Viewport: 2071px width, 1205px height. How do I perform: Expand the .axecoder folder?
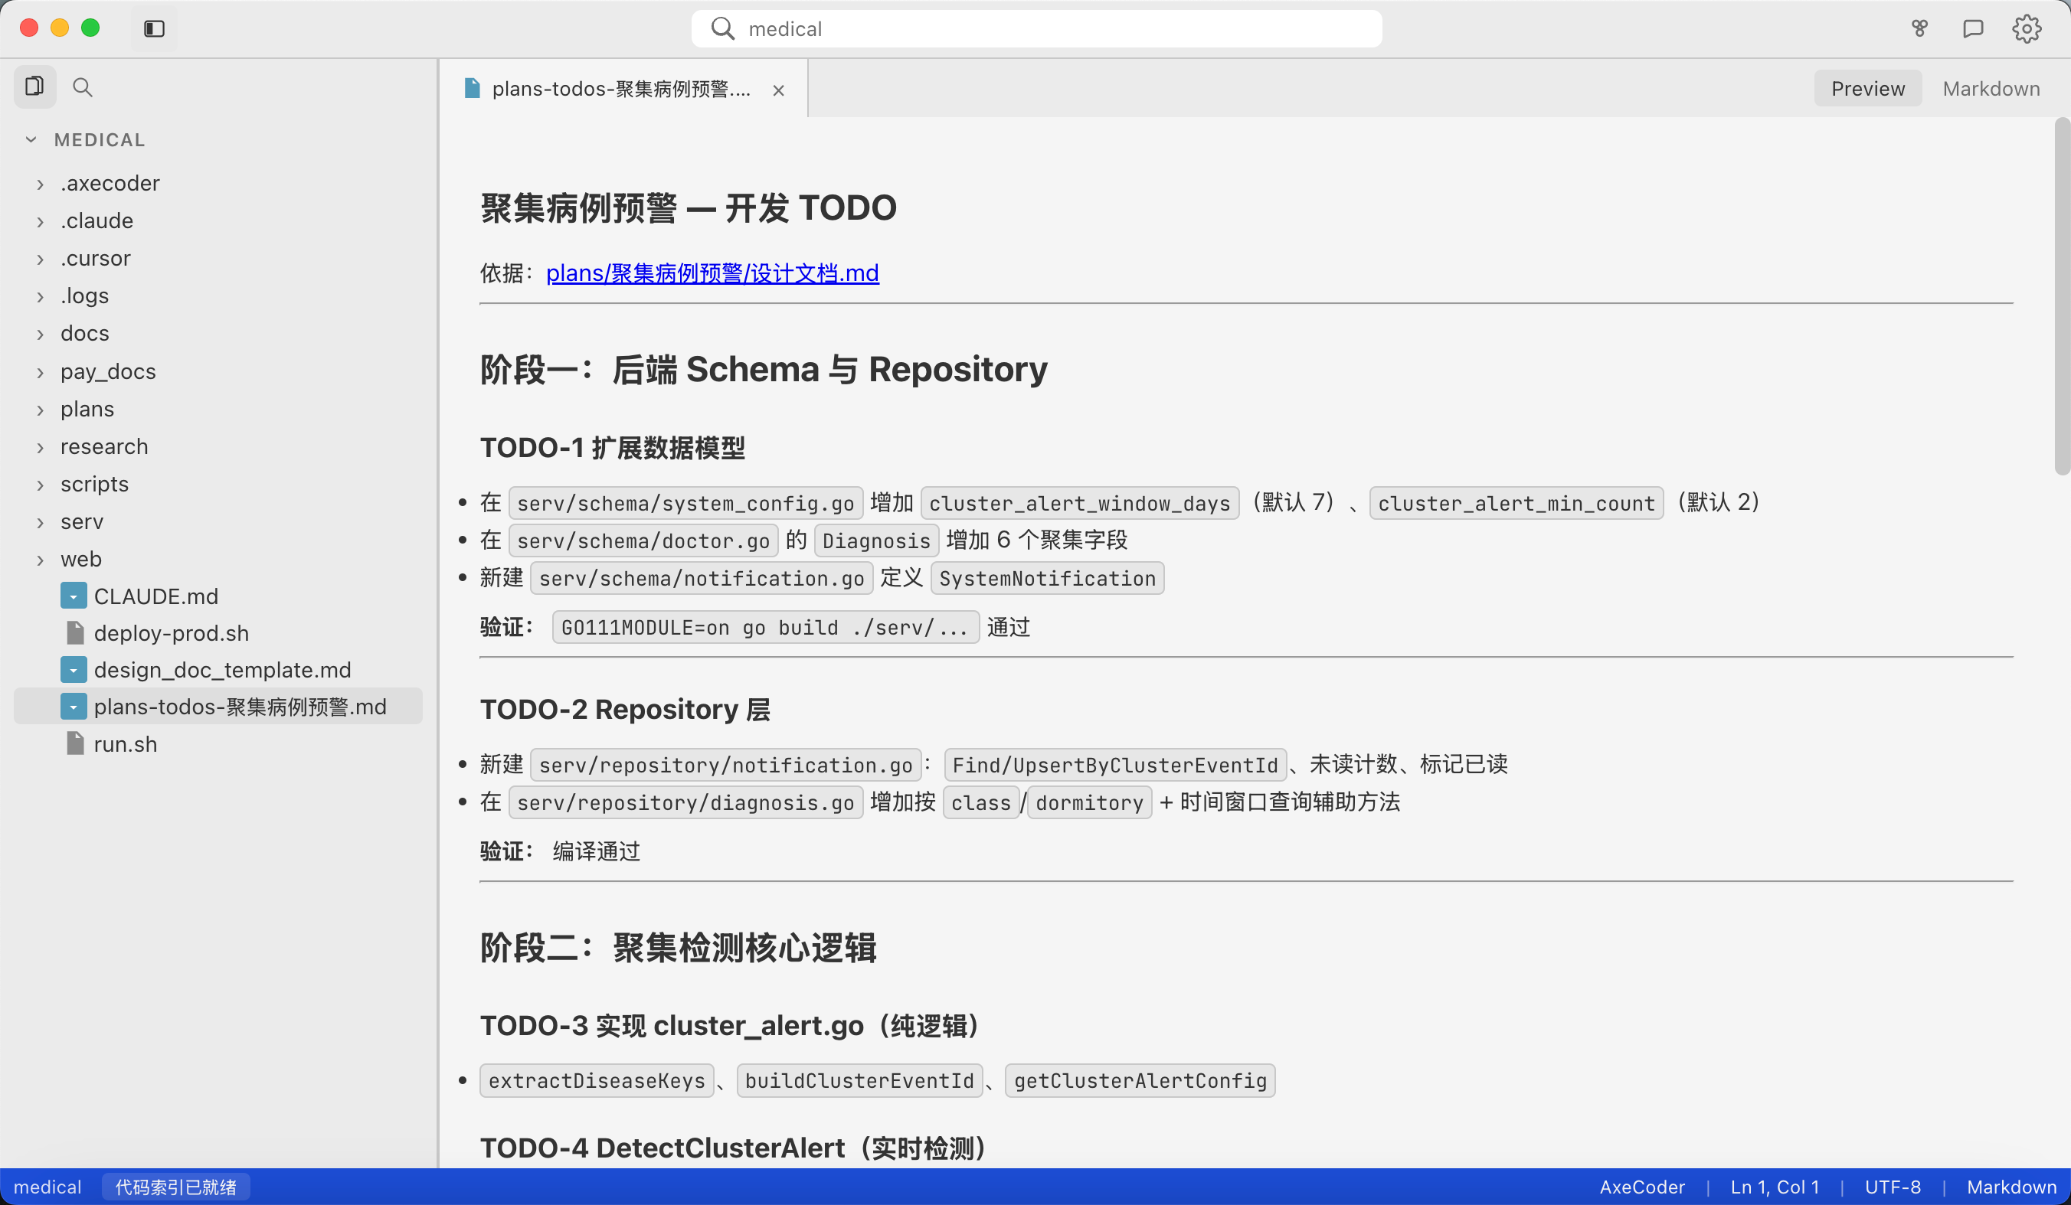(40, 184)
